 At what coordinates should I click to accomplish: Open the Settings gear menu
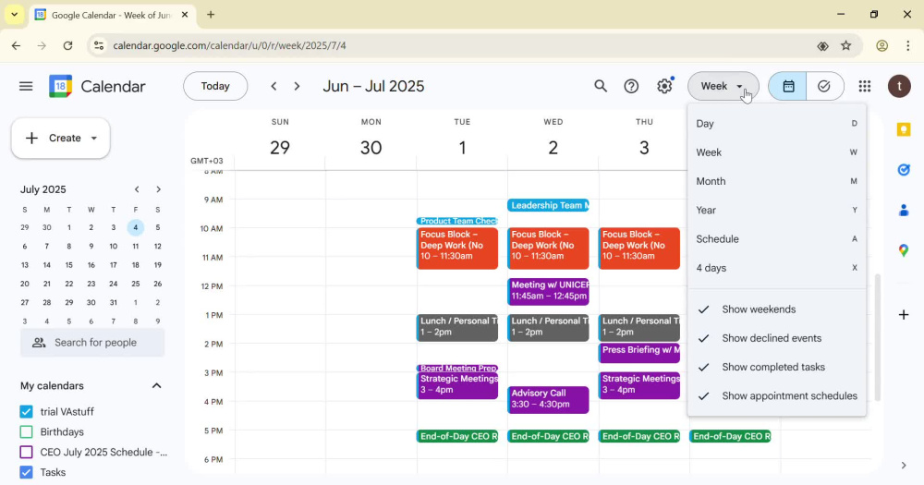664,87
